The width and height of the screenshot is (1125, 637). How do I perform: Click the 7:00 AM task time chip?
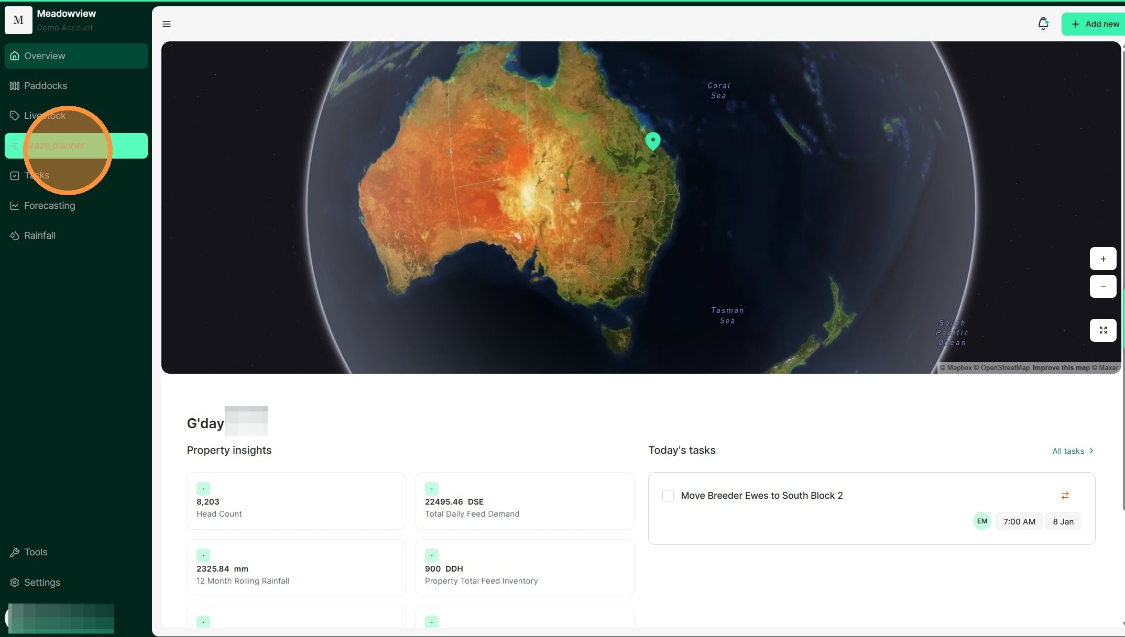(1019, 522)
